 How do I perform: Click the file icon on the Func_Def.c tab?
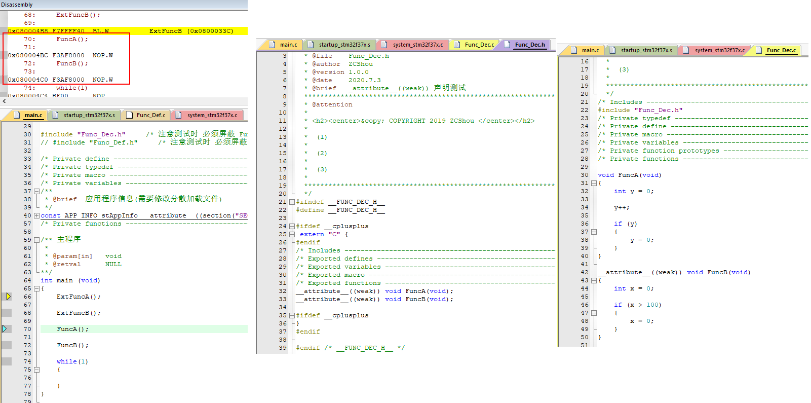(129, 115)
